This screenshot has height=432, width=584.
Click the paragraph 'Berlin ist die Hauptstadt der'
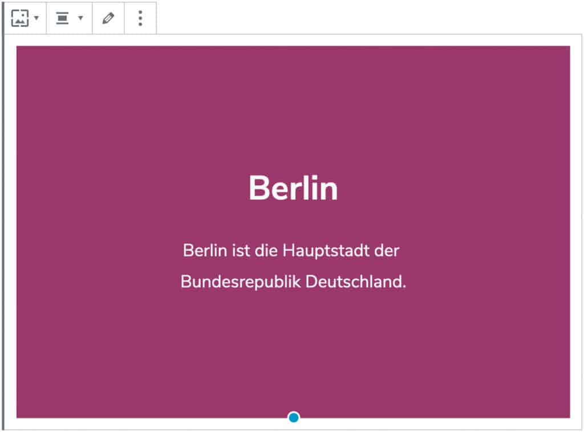tap(291, 250)
